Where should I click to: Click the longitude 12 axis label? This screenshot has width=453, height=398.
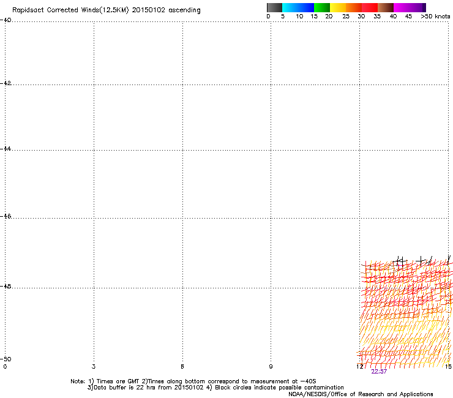coord(360,367)
